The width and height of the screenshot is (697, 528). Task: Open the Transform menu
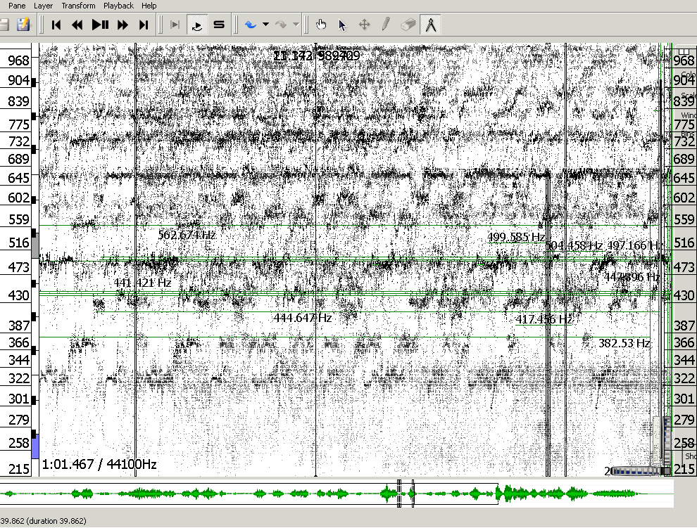pyautogui.click(x=78, y=6)
